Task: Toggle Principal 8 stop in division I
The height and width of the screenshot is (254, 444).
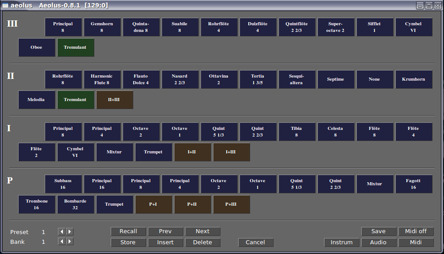Action: (63, 132)
